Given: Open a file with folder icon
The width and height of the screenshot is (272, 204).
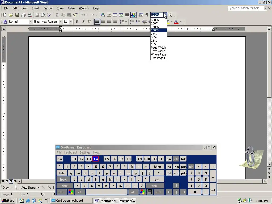Looking at the screenshot, I should [11, 15].
